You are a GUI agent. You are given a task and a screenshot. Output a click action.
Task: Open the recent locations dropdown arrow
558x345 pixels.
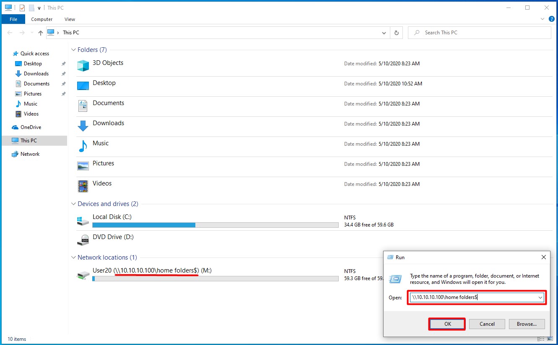click(x=31, y=33)
